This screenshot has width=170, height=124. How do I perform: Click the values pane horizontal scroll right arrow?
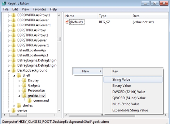tap(166, 115)
